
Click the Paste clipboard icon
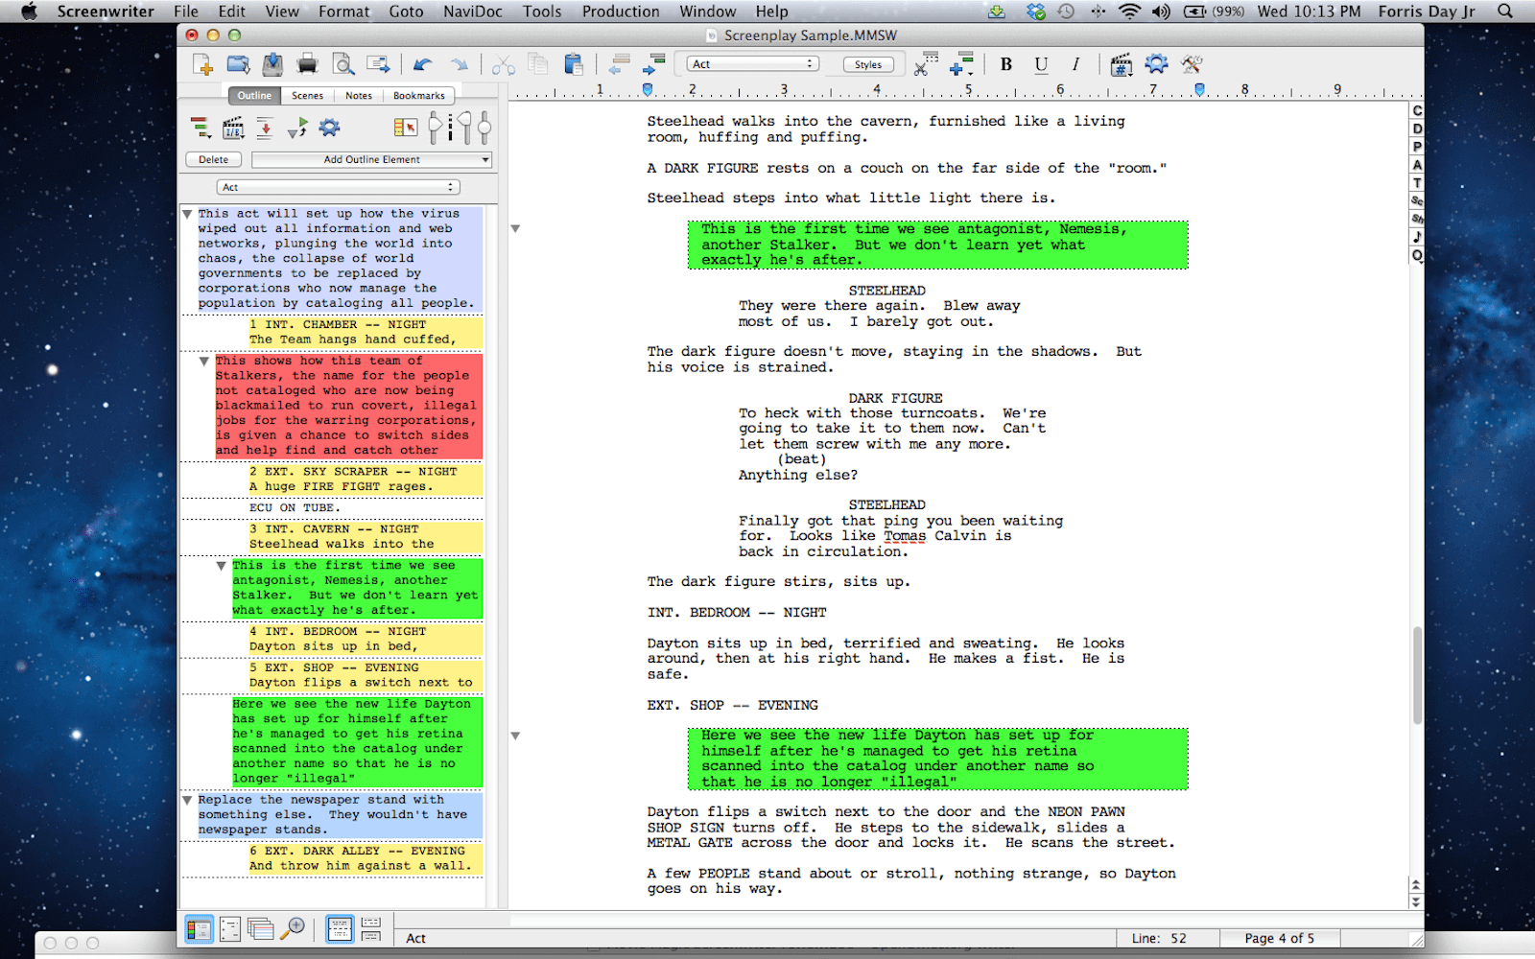point(573,64)
